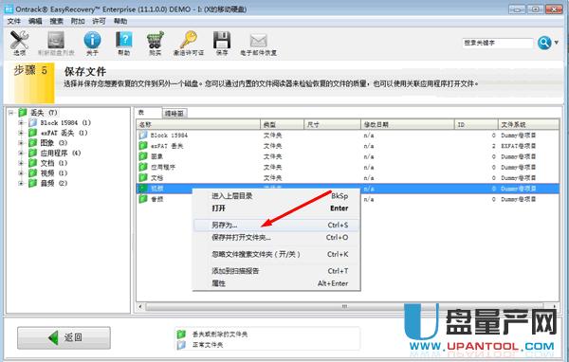This screenshot has width=569, height=362.
Task: Click the 激活许可证 key icon
Action: [x=189, y=40]
